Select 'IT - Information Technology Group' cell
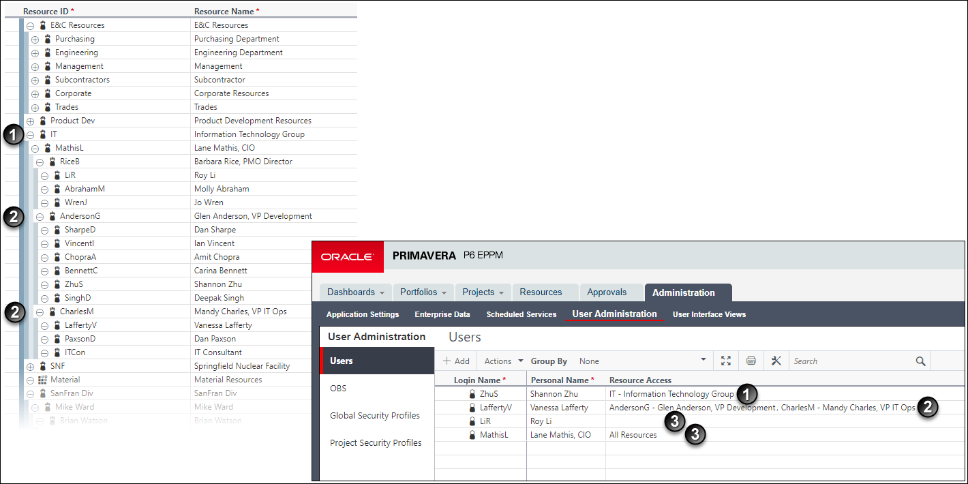The image size is (968, 484). (671, 394)
